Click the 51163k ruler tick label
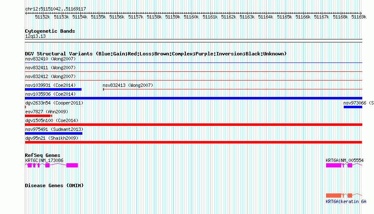Viewport: 374px width, 214px height. pyautogui.click(x=247, y=17)
